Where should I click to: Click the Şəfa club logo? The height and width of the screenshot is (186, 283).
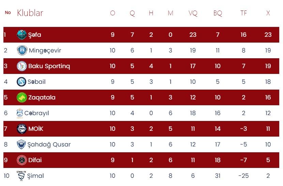[22, 35]
